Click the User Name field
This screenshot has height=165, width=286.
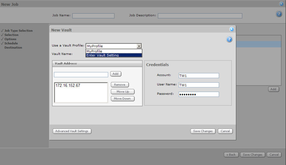tap(198, 85)
